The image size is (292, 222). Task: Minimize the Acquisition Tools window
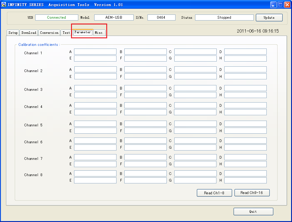click(273, 5)
